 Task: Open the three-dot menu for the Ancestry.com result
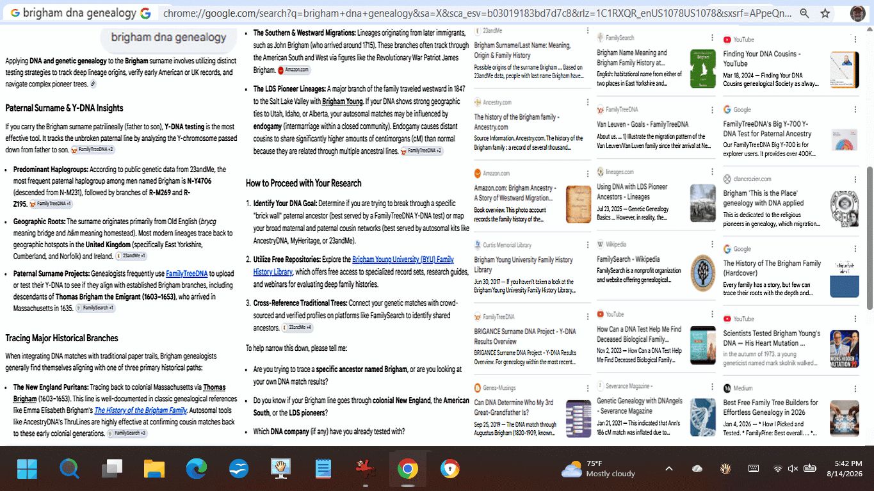[587, 102]
